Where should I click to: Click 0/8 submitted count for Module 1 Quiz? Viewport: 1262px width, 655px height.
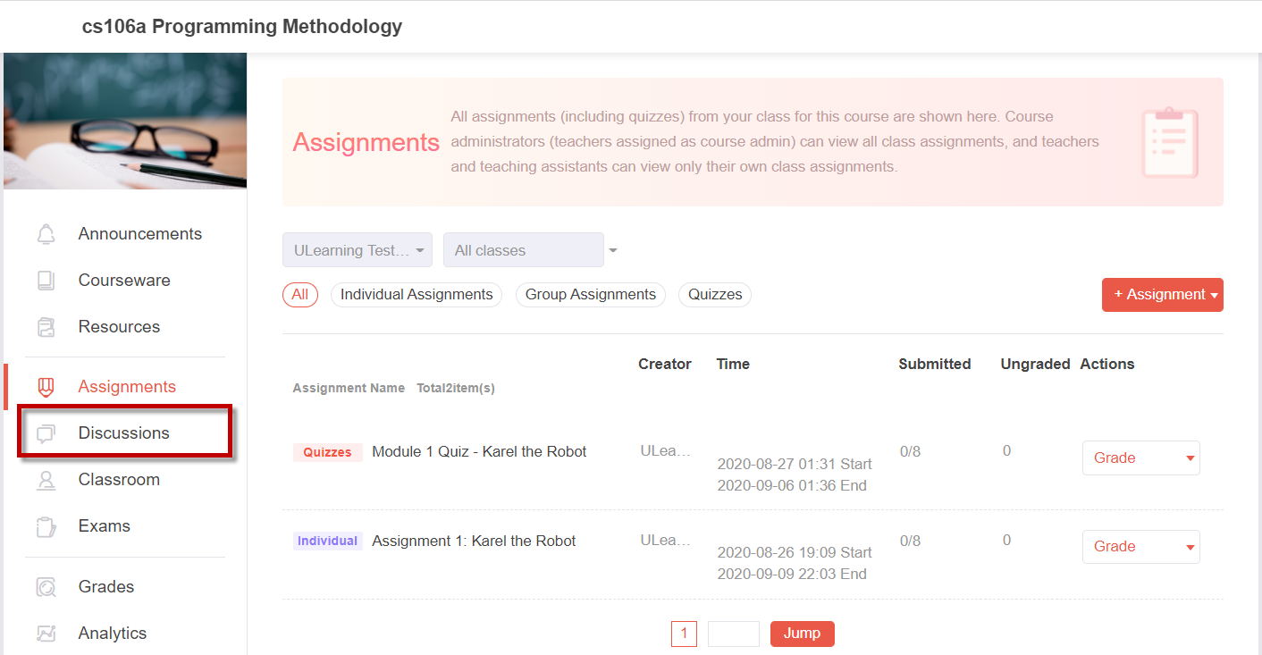[910, 452]
